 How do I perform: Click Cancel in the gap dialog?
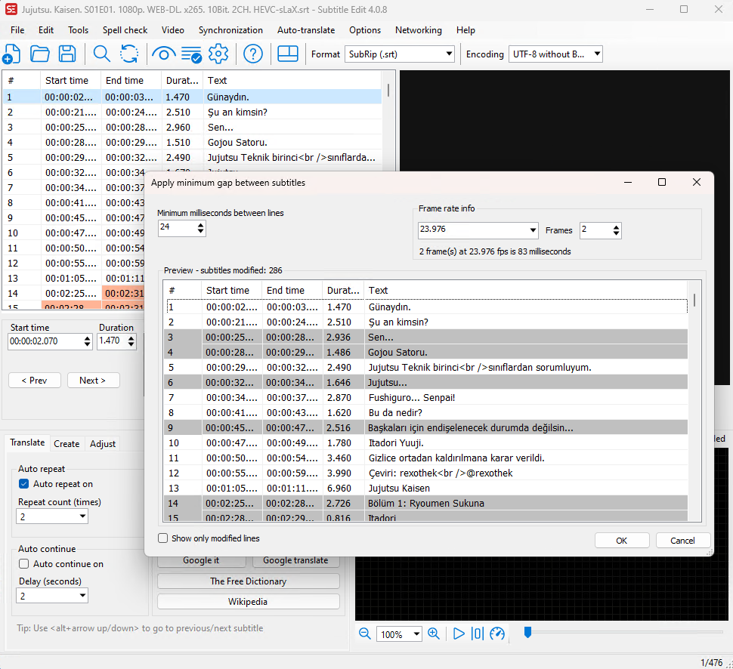coord(682,541)
